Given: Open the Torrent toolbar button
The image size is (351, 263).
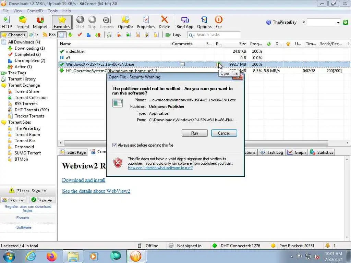Looking at the screenshot, I should tap(22, 22).
